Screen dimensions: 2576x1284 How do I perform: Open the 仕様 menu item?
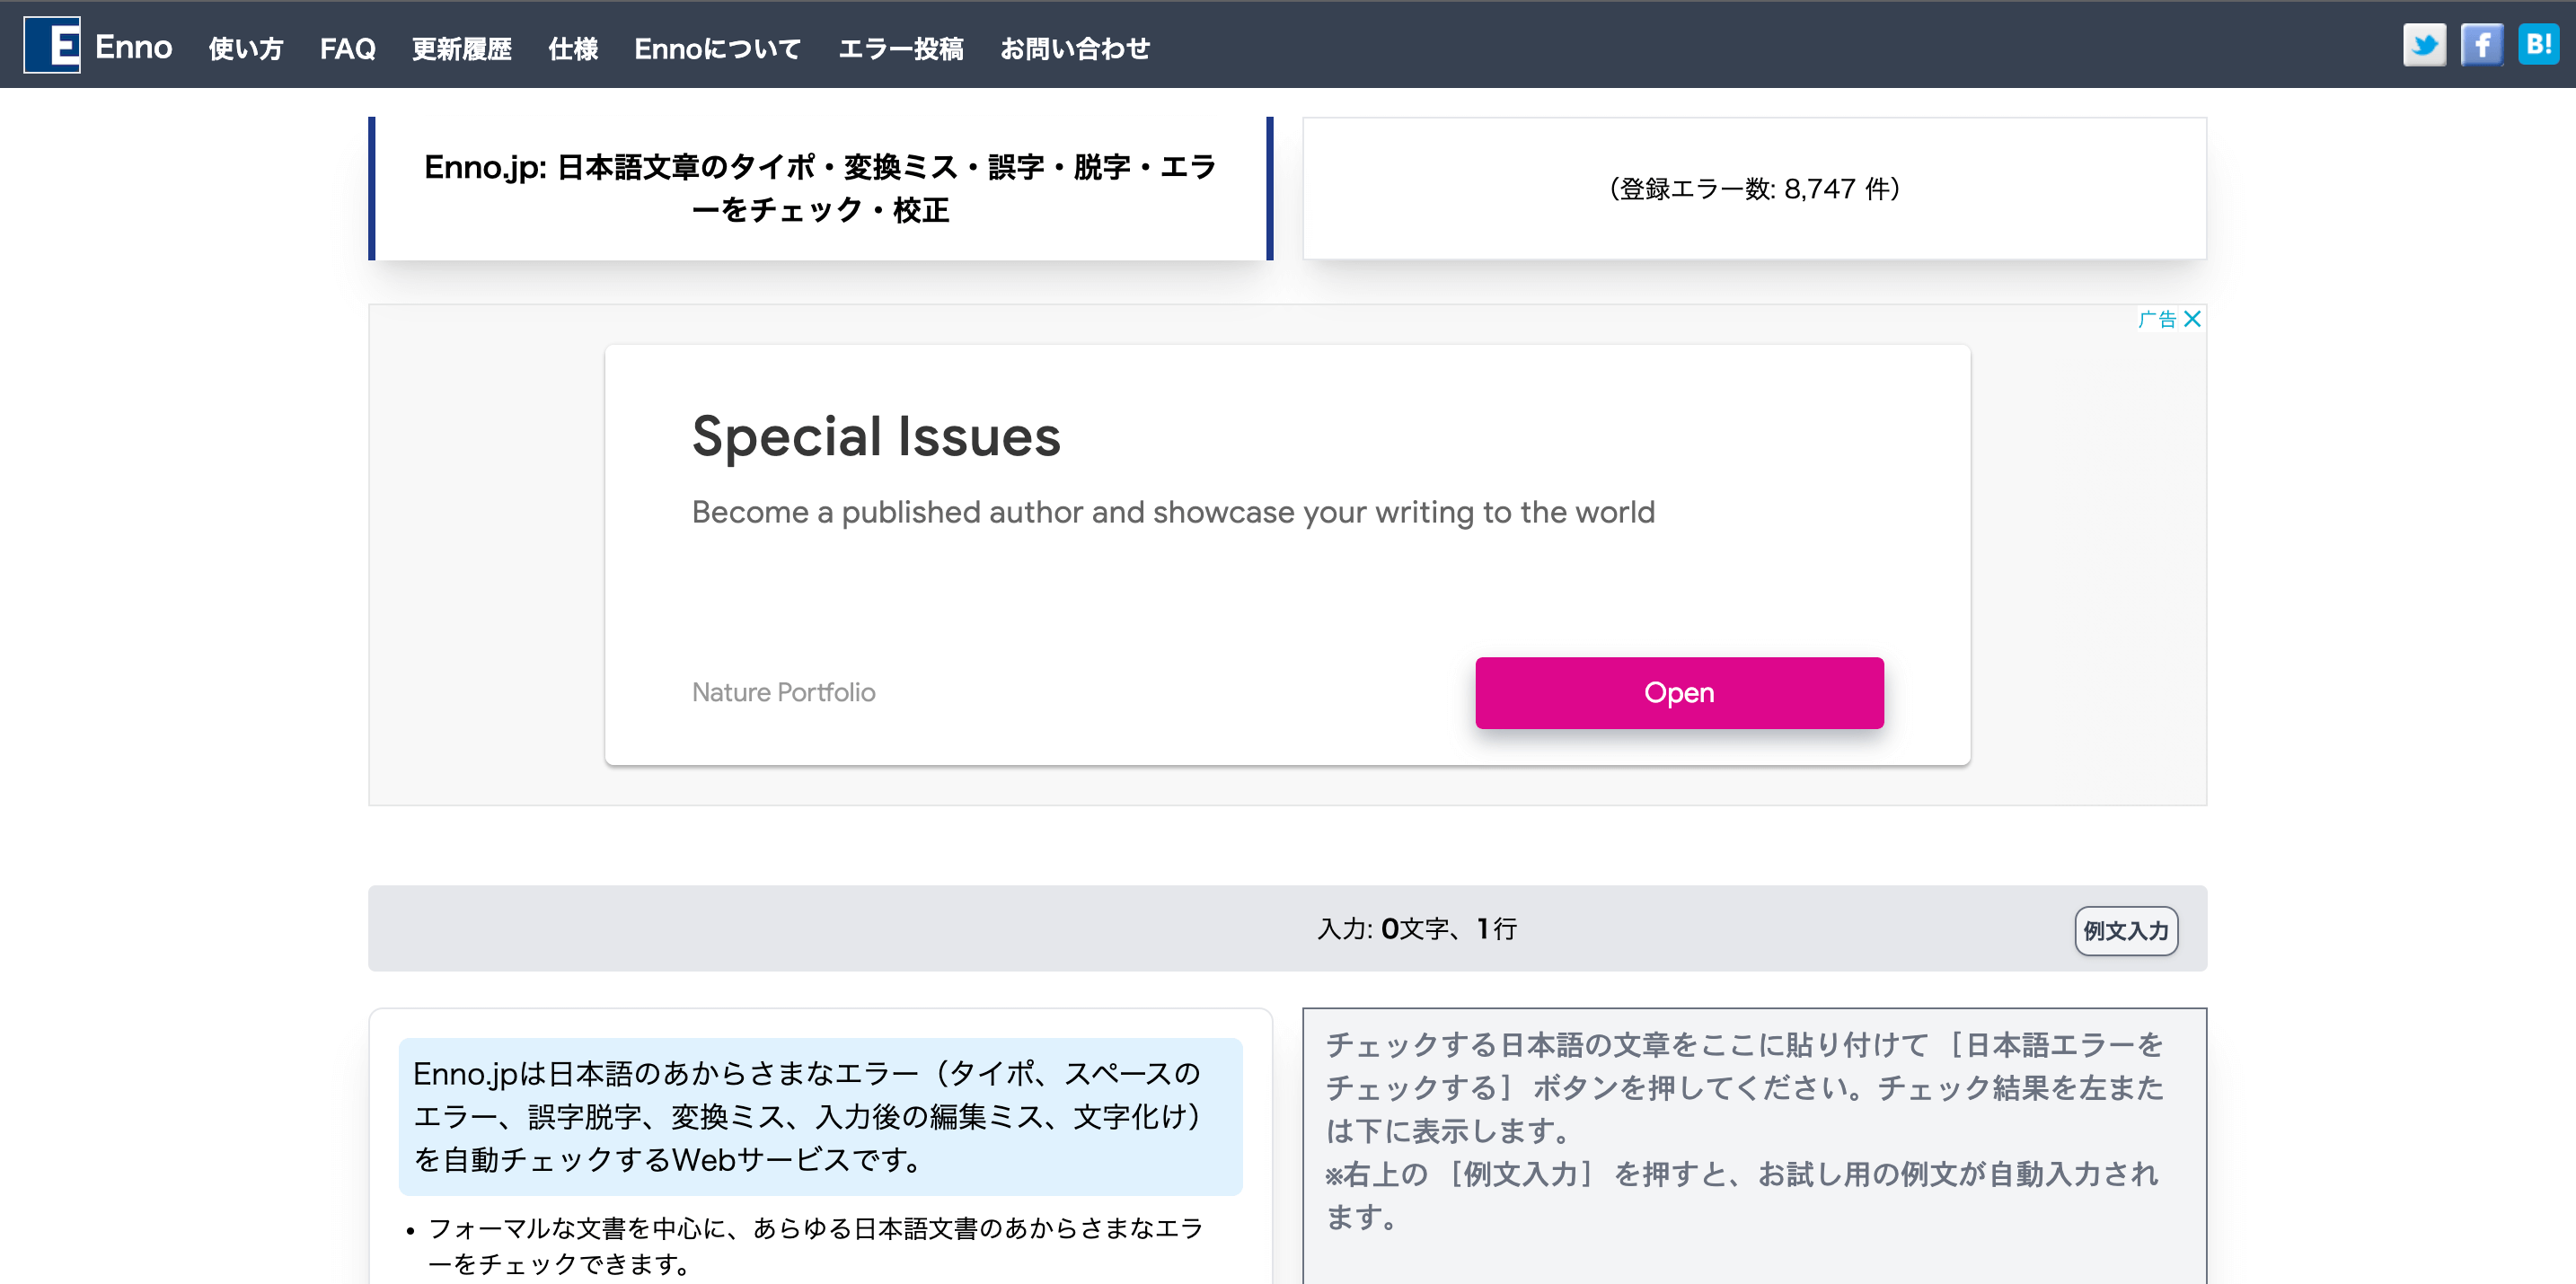point(573,48)
